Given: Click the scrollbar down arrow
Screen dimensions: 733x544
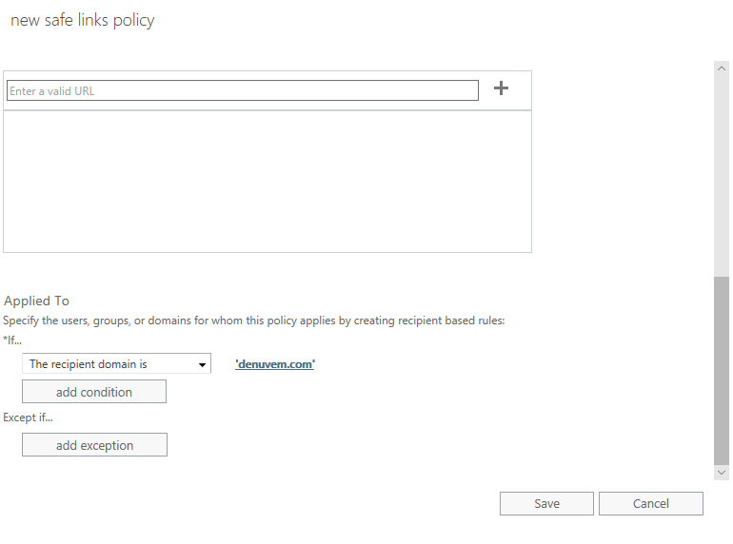Looking at the screenshot, I should pyautogui.click(x=722, y=473).
